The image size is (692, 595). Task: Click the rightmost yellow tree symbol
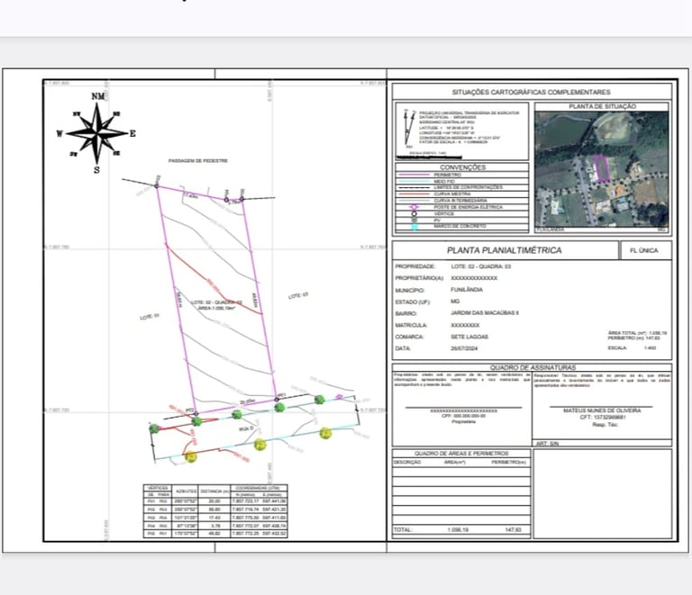coord(325,433)
